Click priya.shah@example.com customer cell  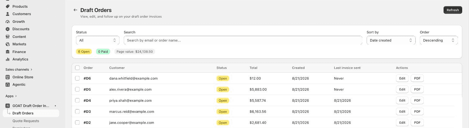[x=130, y=101]
